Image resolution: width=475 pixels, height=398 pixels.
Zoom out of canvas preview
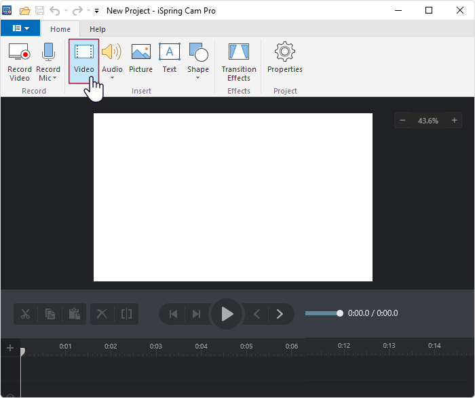pos(402,121)
